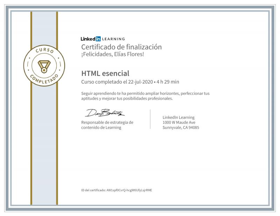Click "LinkedIn Learning" in the address block
Screen dimensions: 280x216
pyautogui.click(x=178, y=117)
